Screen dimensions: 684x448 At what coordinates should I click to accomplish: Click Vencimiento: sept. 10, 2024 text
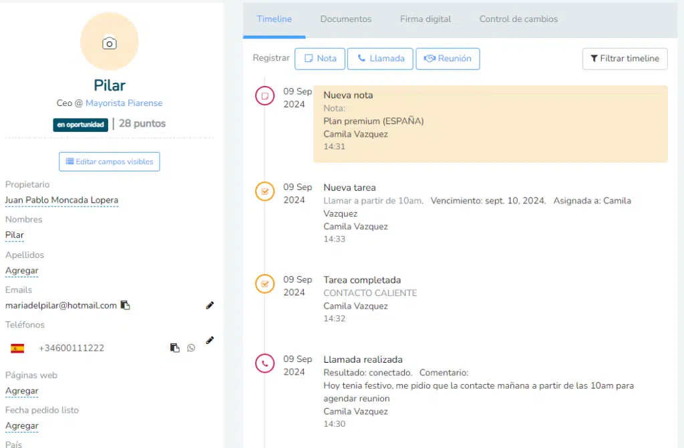tap(488, 201)
